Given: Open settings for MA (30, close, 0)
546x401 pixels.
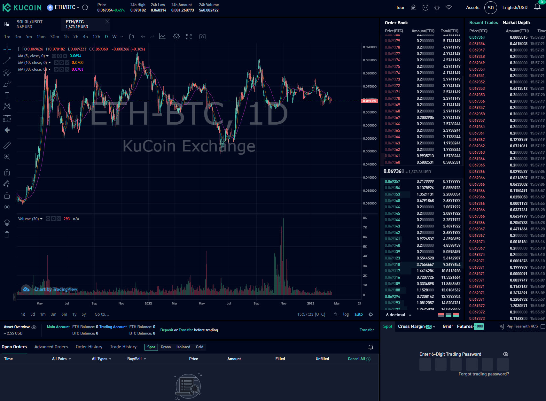Looking at the screenshot, I should pos(62,69).
